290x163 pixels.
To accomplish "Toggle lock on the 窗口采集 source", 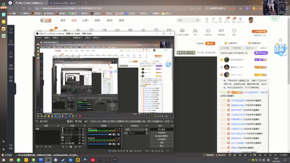I will pos(83,135).
